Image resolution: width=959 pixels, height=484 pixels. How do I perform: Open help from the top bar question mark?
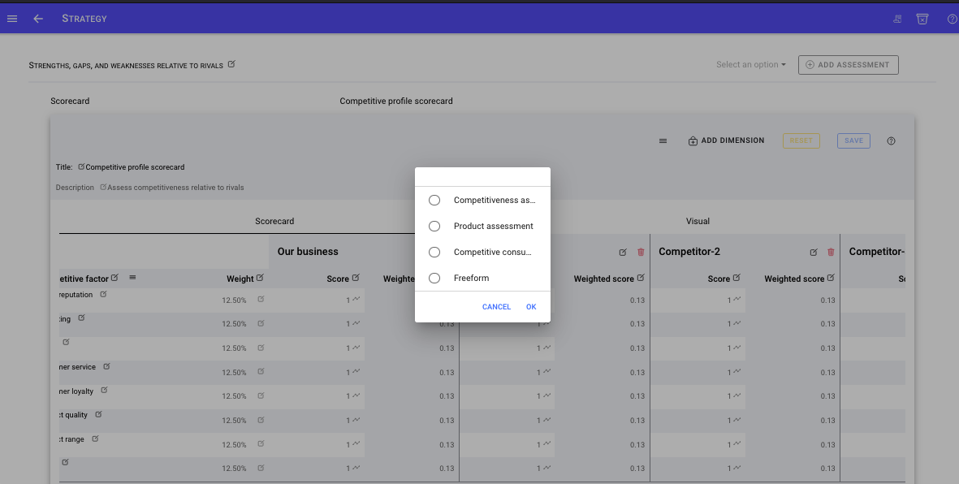952,19
